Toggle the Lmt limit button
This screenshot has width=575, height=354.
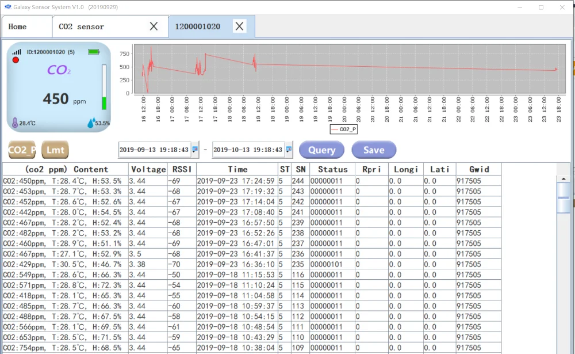click(55, 150)
